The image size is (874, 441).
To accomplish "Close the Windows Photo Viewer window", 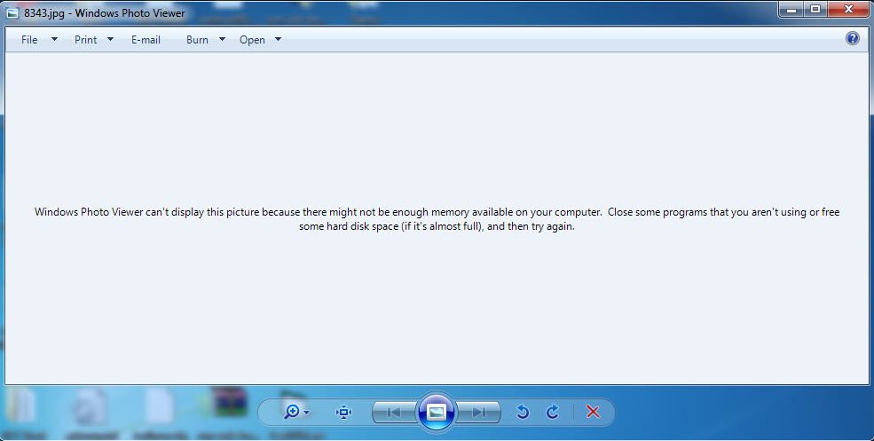I will tap(849, 10).
